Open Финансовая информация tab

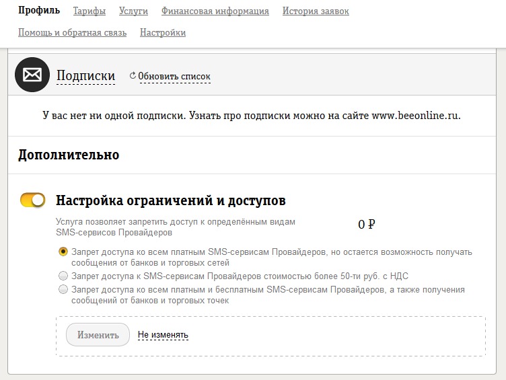(215, 11)
